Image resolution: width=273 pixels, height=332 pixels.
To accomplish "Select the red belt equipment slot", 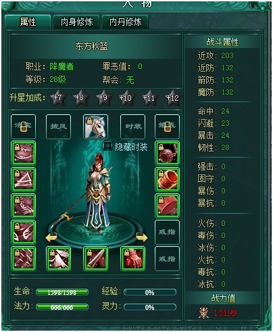I will (x=167, y=206).
